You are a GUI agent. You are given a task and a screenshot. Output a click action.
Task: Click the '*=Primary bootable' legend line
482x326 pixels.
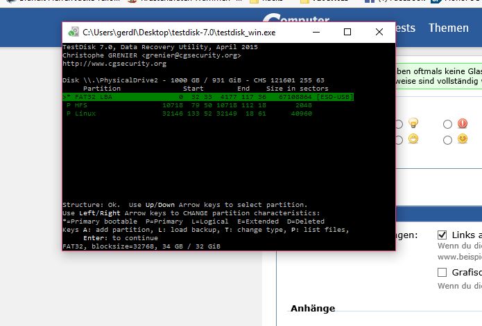tap(193, 221)
